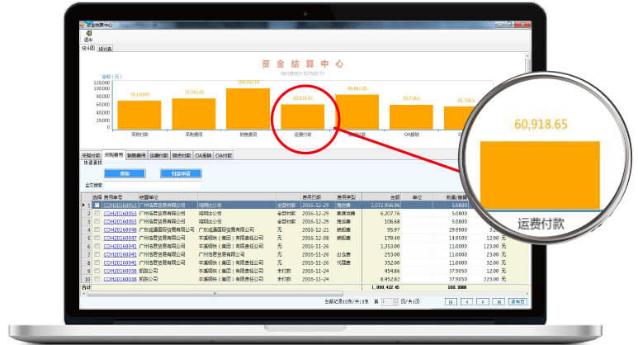638x345 pixels.
Task: Click the OA报销 bar in the chart
Action: point(411,117)
